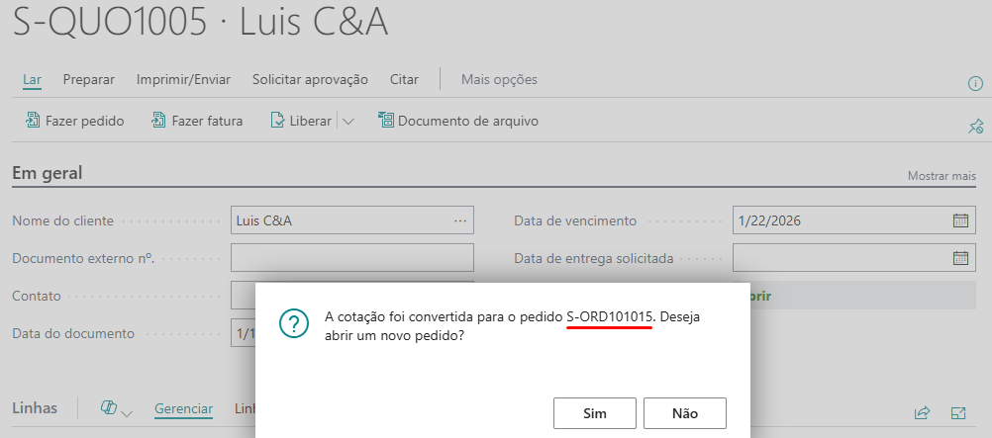Image resolution: width=992 pixels, height=438 pixels.
Task: Open the Nome do cliente lookup ellipsis
Action: (460, 220)
